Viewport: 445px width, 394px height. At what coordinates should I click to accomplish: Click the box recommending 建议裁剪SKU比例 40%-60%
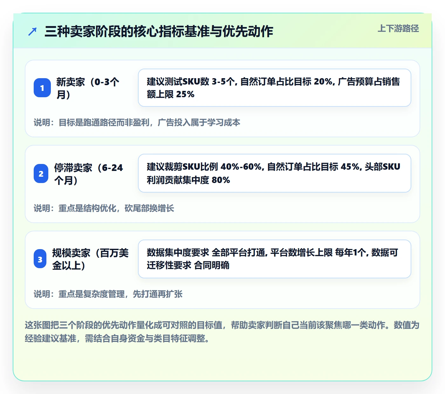[x=275, y=173]
